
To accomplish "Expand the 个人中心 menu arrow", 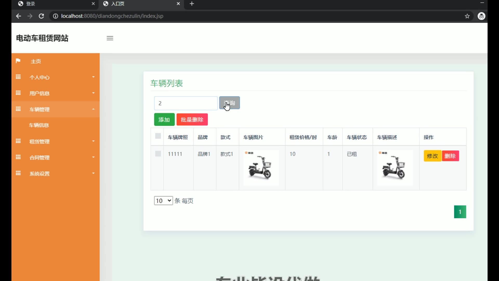I will point(93,77).
